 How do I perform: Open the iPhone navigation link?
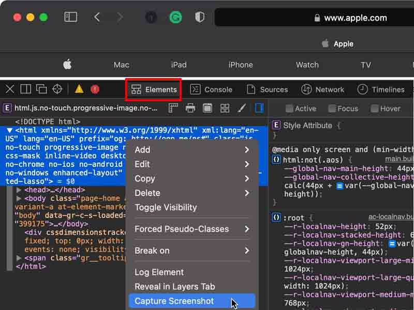[x=241, y=65]
